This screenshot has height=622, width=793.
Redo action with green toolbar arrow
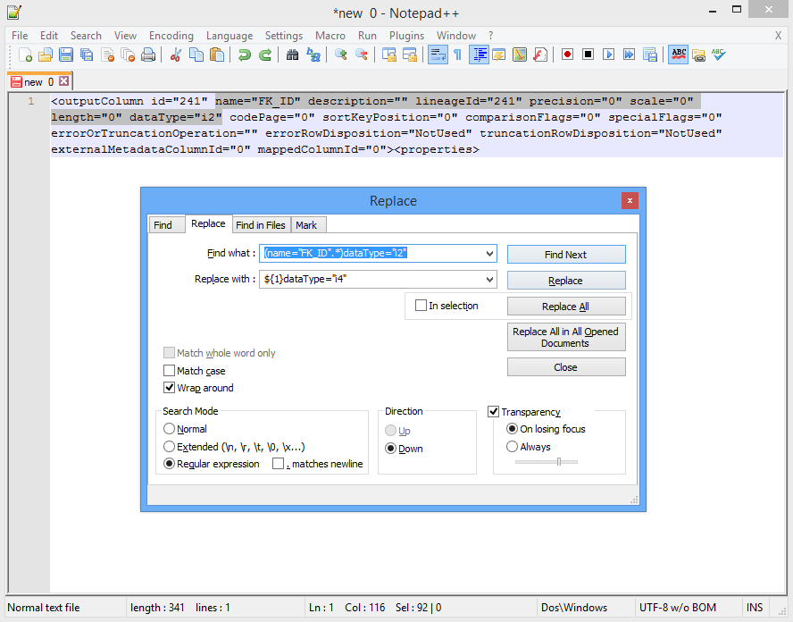[x=265, y=55]
